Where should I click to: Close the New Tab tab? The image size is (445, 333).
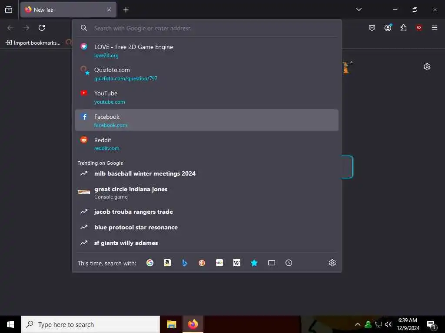coord(109,10)
